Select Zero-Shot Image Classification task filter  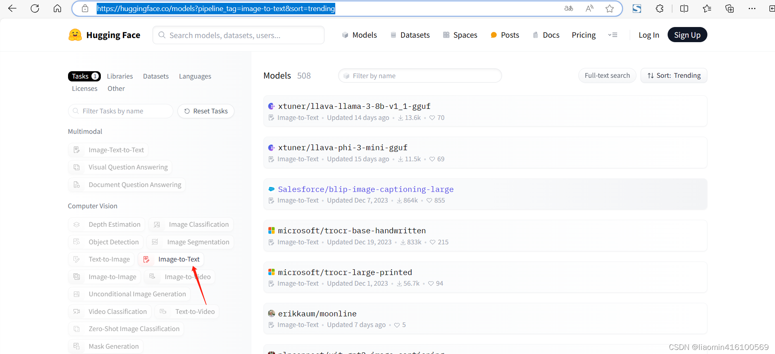coord(126,329)
